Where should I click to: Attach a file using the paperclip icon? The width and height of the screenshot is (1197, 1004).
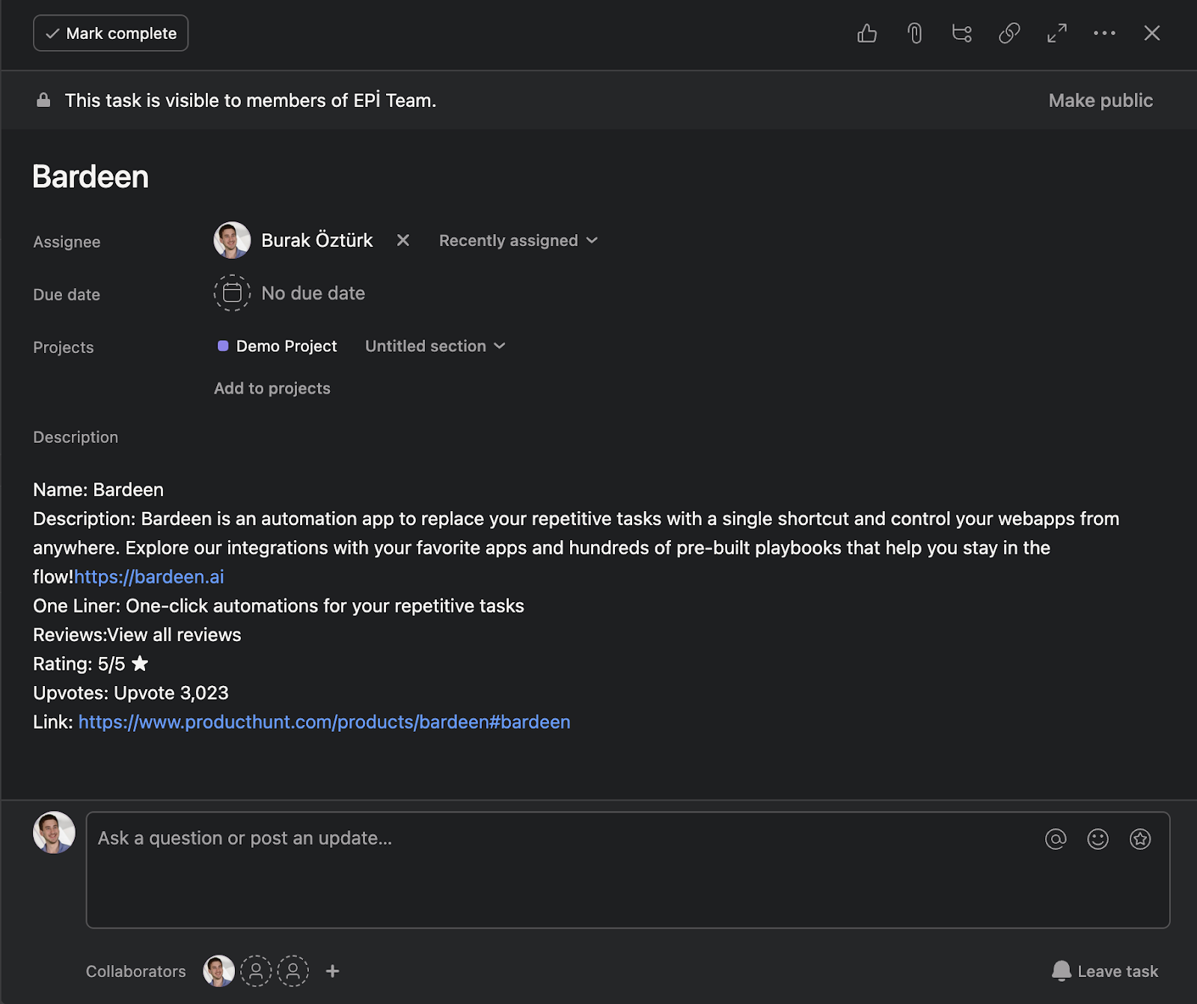tap(914, 33)
